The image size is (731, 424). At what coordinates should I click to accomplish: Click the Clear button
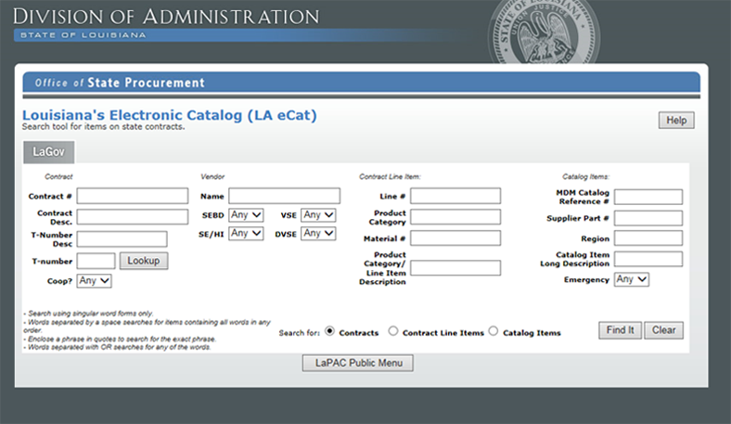coord(664,330)
